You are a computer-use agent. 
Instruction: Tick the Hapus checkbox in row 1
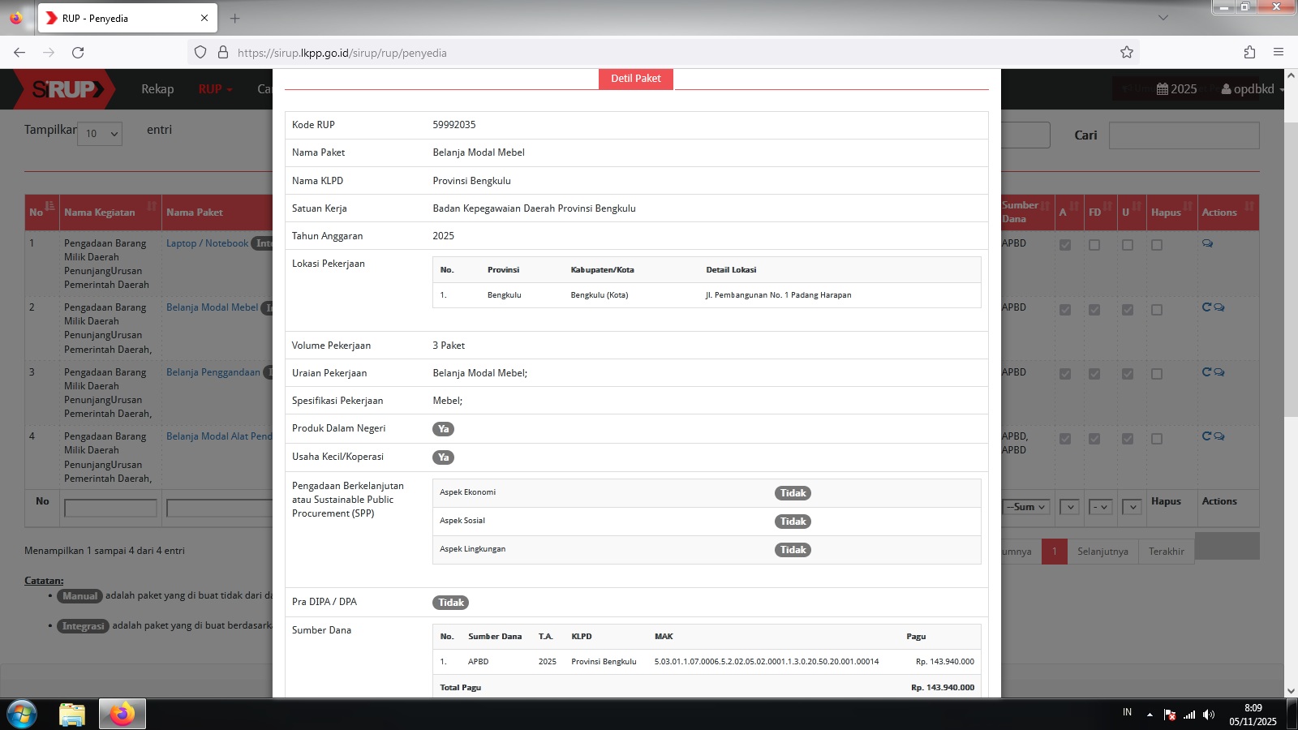point(1156,245)
